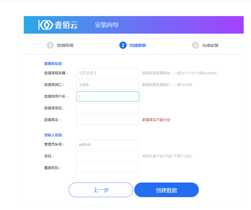Select the 检测环境 step label
The image size is (251, 210).
coord(65,46)
